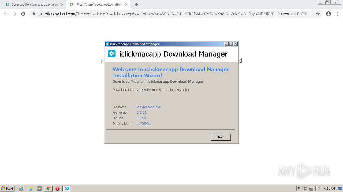343x192 pixels.
Task: Select the Download Manager taskbar item
Action: point(67,189)
